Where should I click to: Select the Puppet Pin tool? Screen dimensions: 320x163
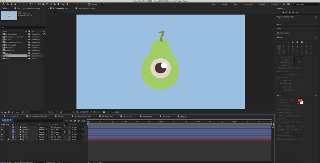pyautogui.click(x=67, y=4)
